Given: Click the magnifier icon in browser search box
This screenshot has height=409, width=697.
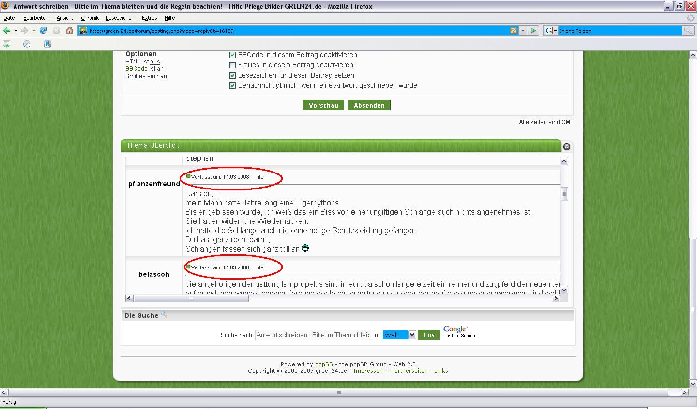Looking at the screenshot, I should (x=687, y=31).
